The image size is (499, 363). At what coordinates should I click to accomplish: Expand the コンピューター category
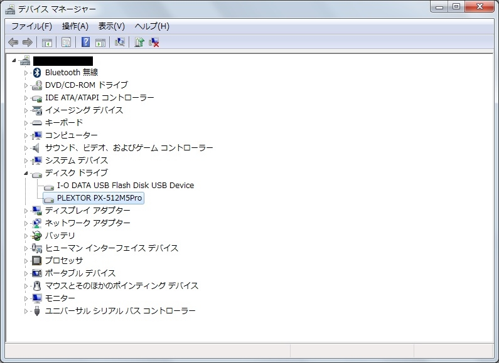26,135
